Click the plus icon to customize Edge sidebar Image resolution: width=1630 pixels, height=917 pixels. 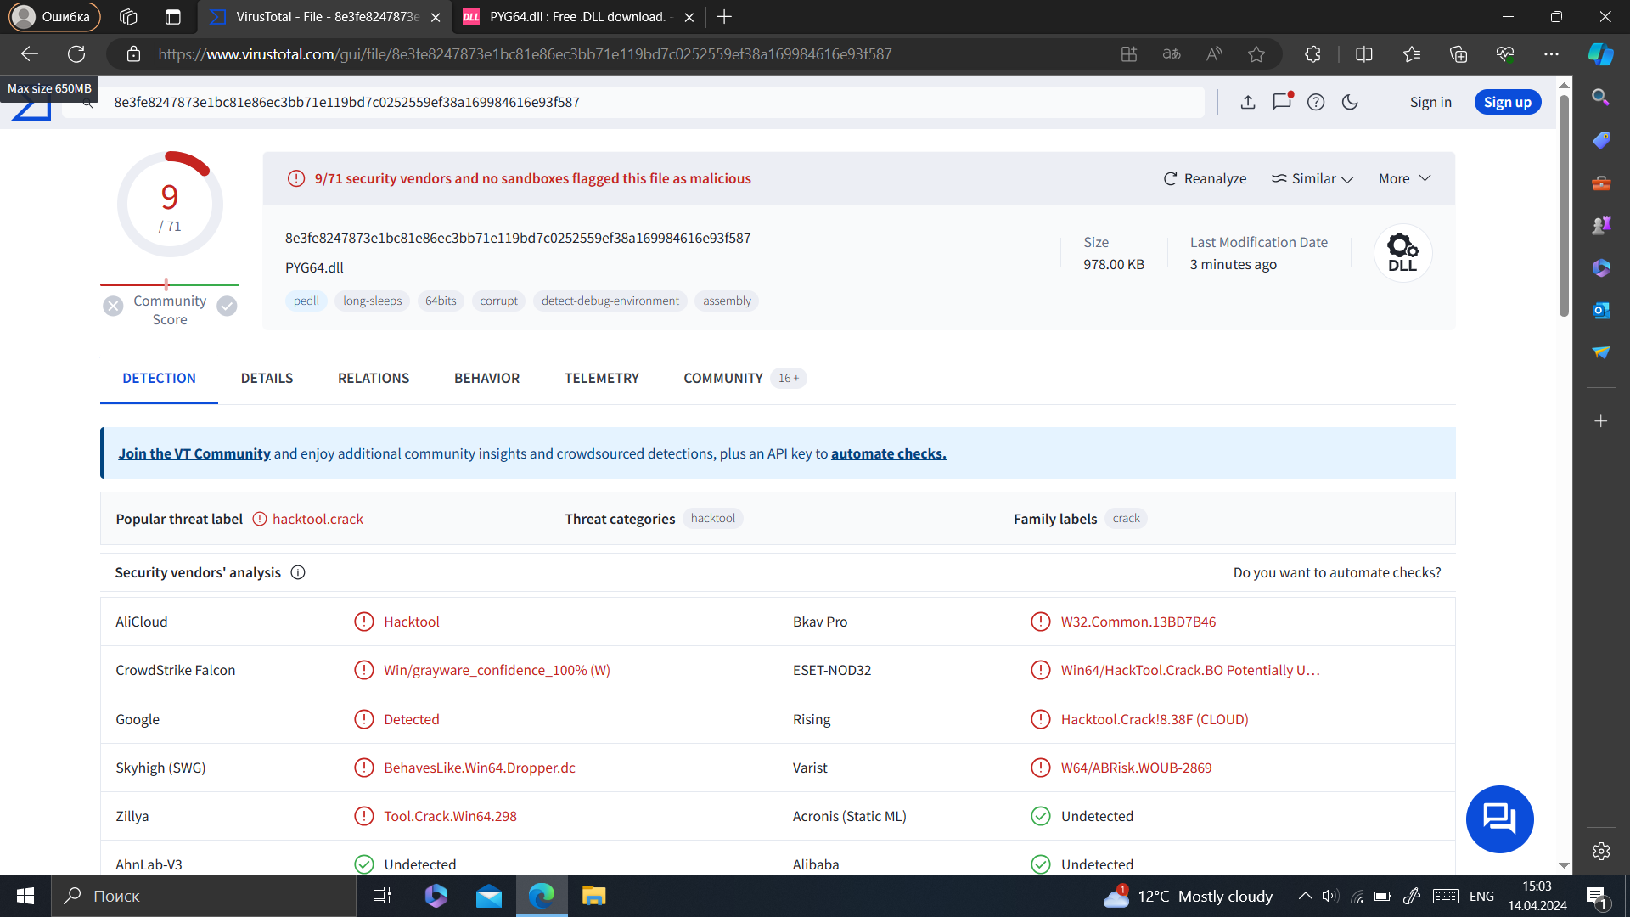[1600, 421]
